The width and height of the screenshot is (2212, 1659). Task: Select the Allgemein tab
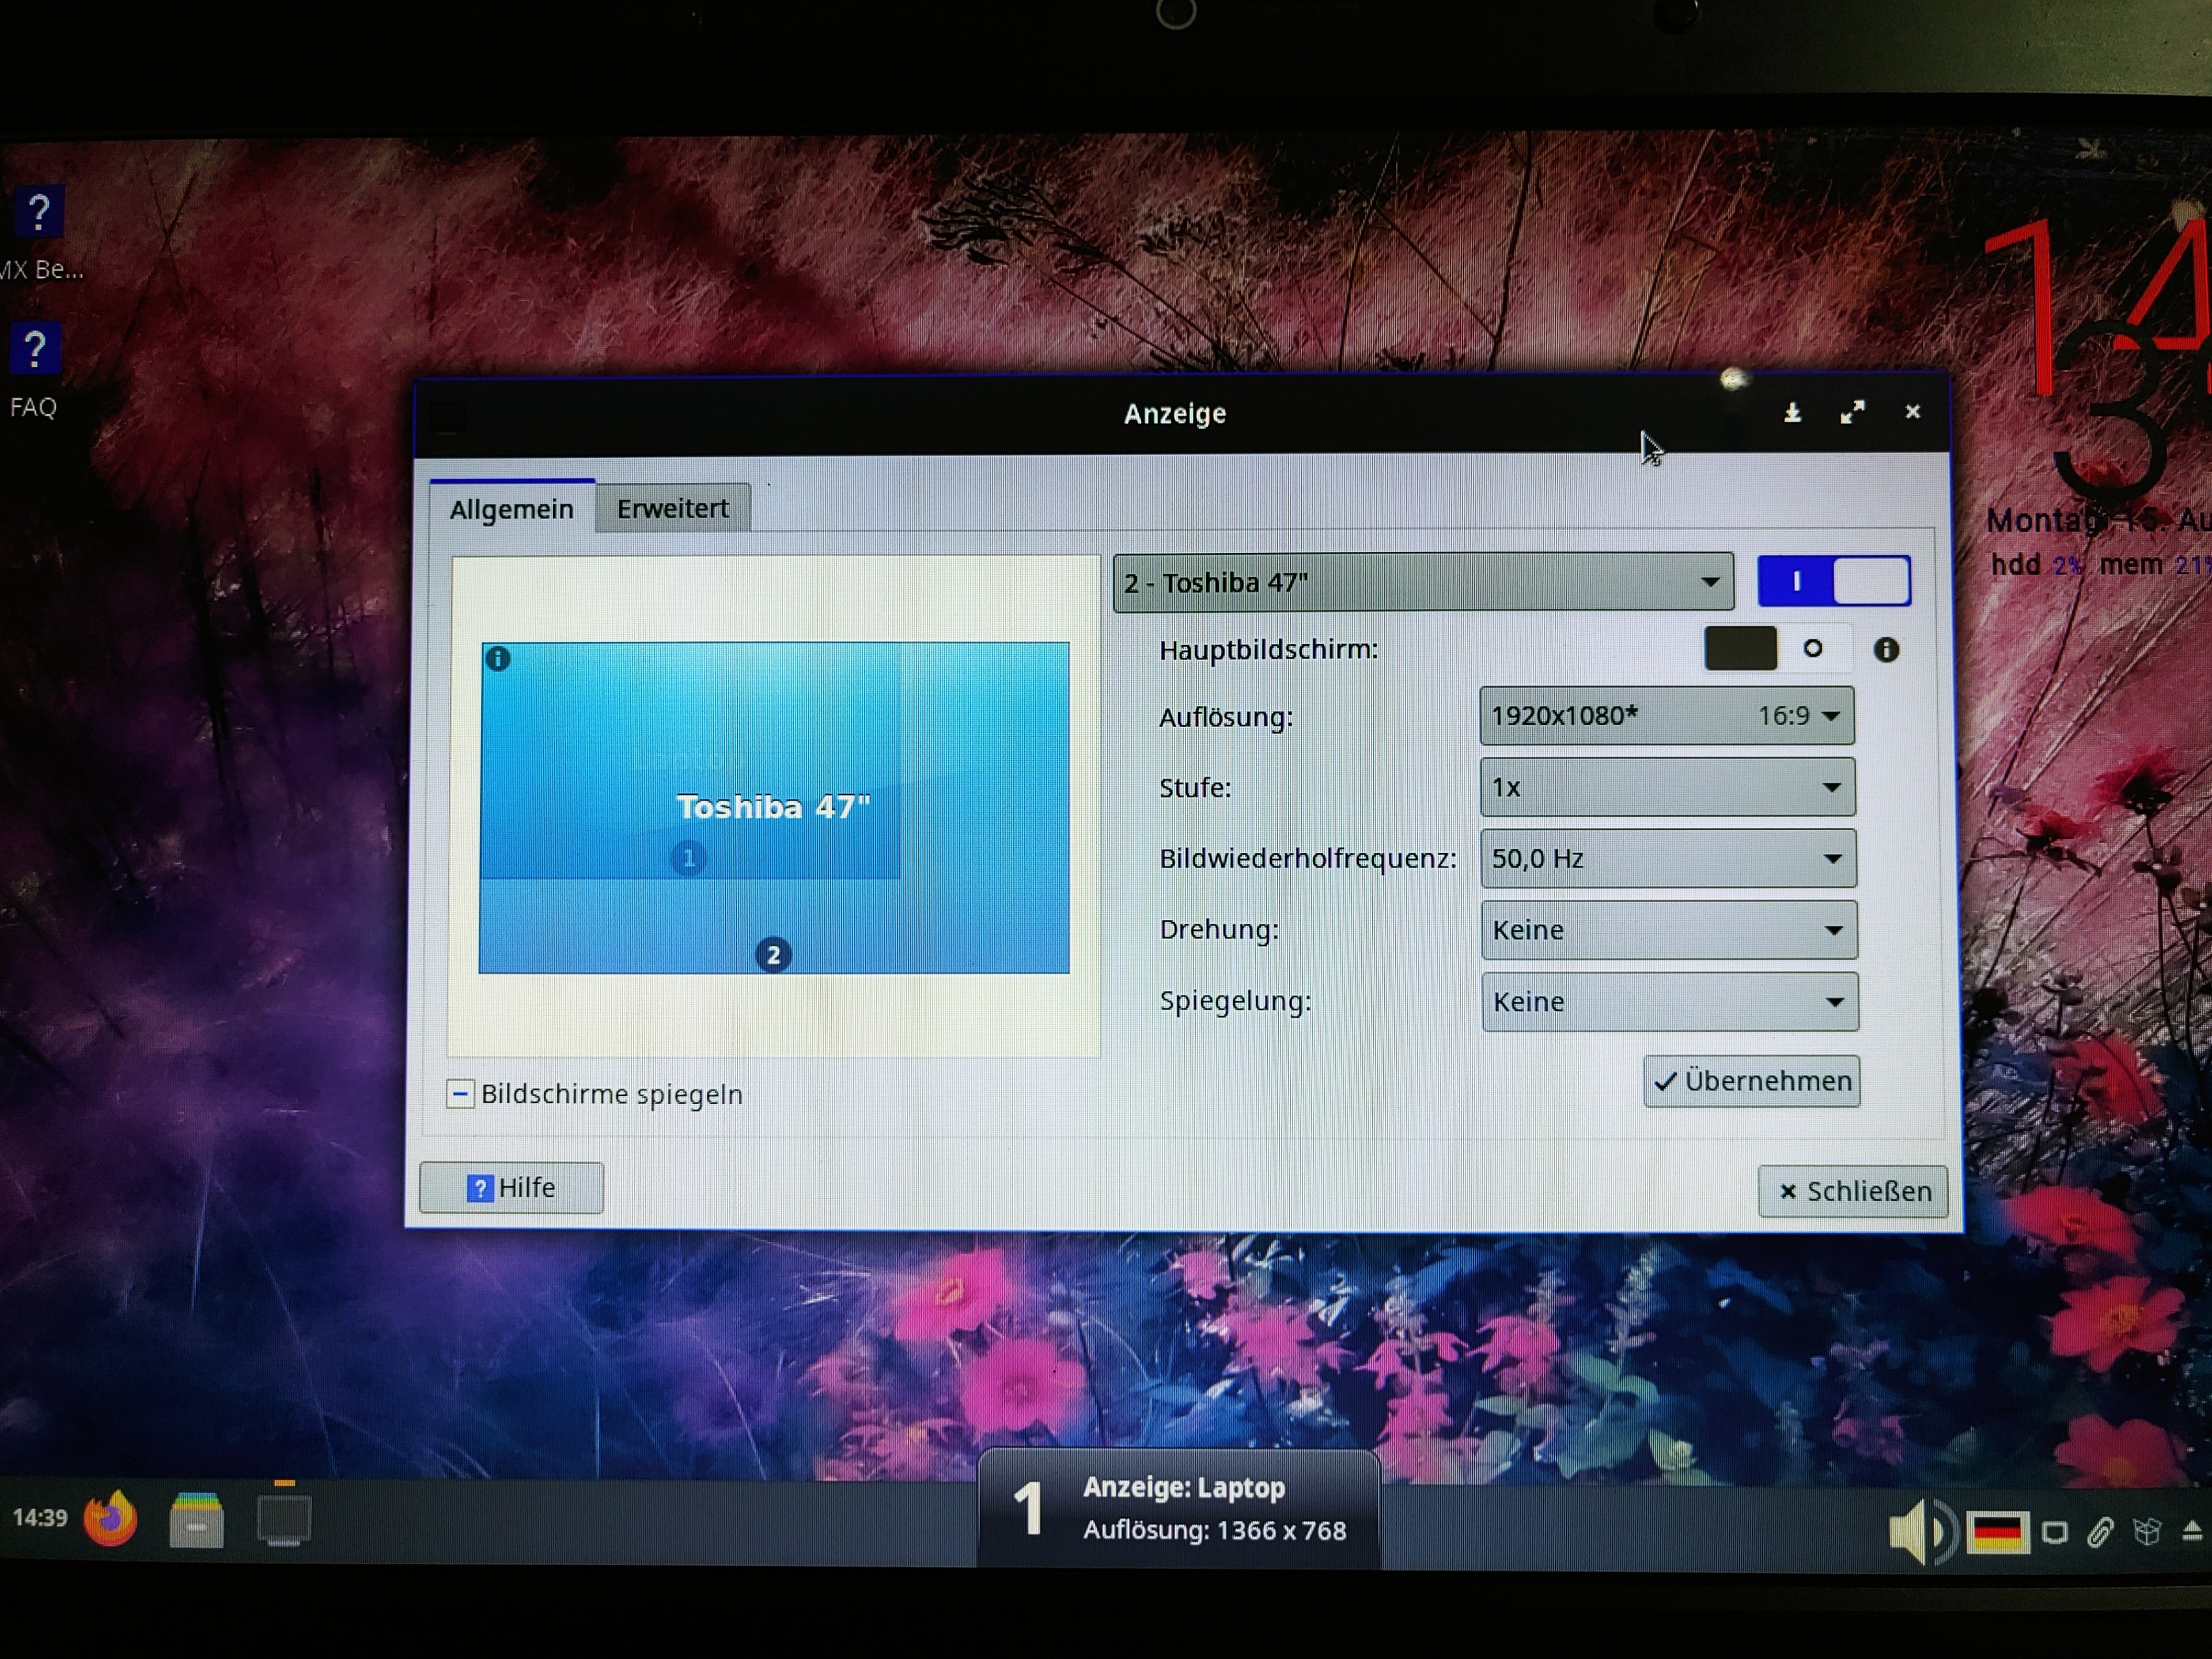point(511,510)
